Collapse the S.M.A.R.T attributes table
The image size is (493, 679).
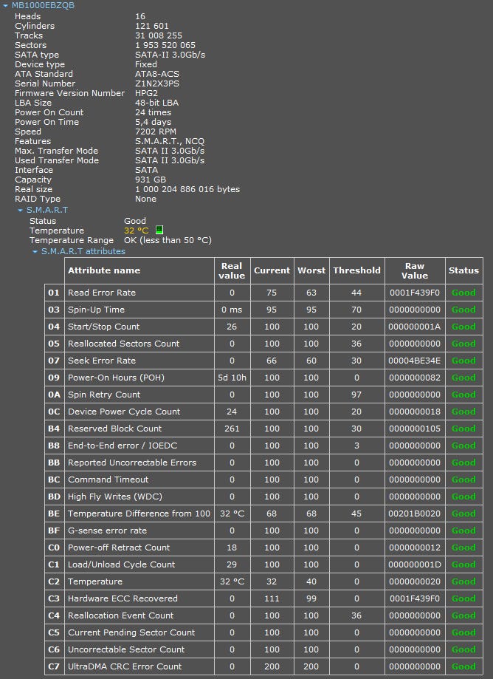pos(35,252)
